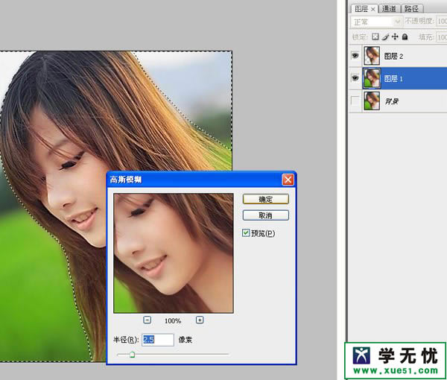Switch to the 图层 tab
447x380 pixels.
(x=361, y=9)
